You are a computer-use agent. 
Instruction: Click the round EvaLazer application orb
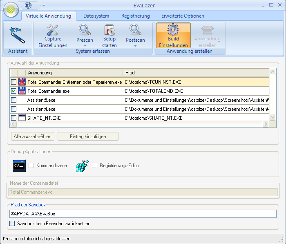click(11, 9)
